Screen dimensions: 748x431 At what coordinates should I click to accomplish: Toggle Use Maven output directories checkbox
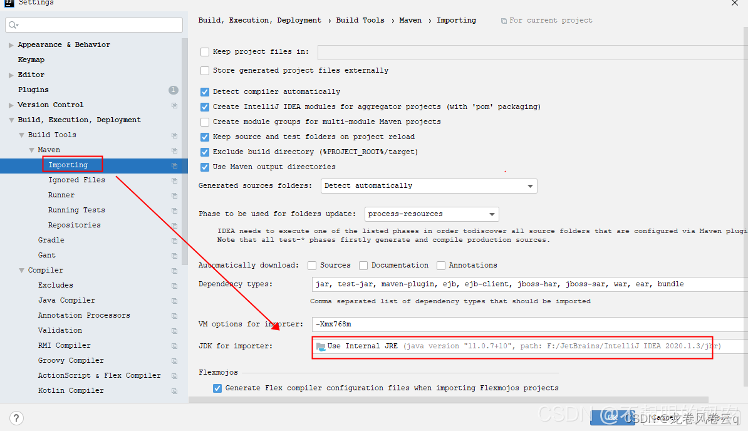pos(205,167)
